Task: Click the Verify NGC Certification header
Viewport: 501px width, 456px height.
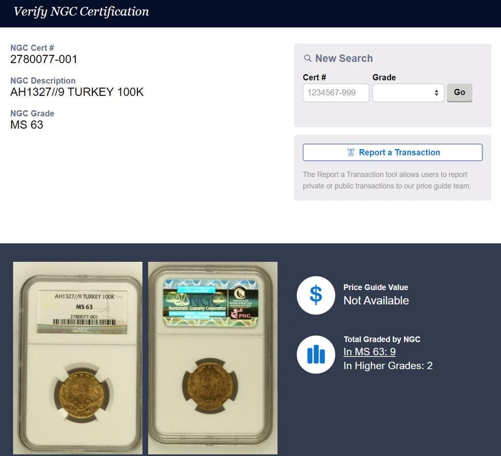Action: coord(81,12)
